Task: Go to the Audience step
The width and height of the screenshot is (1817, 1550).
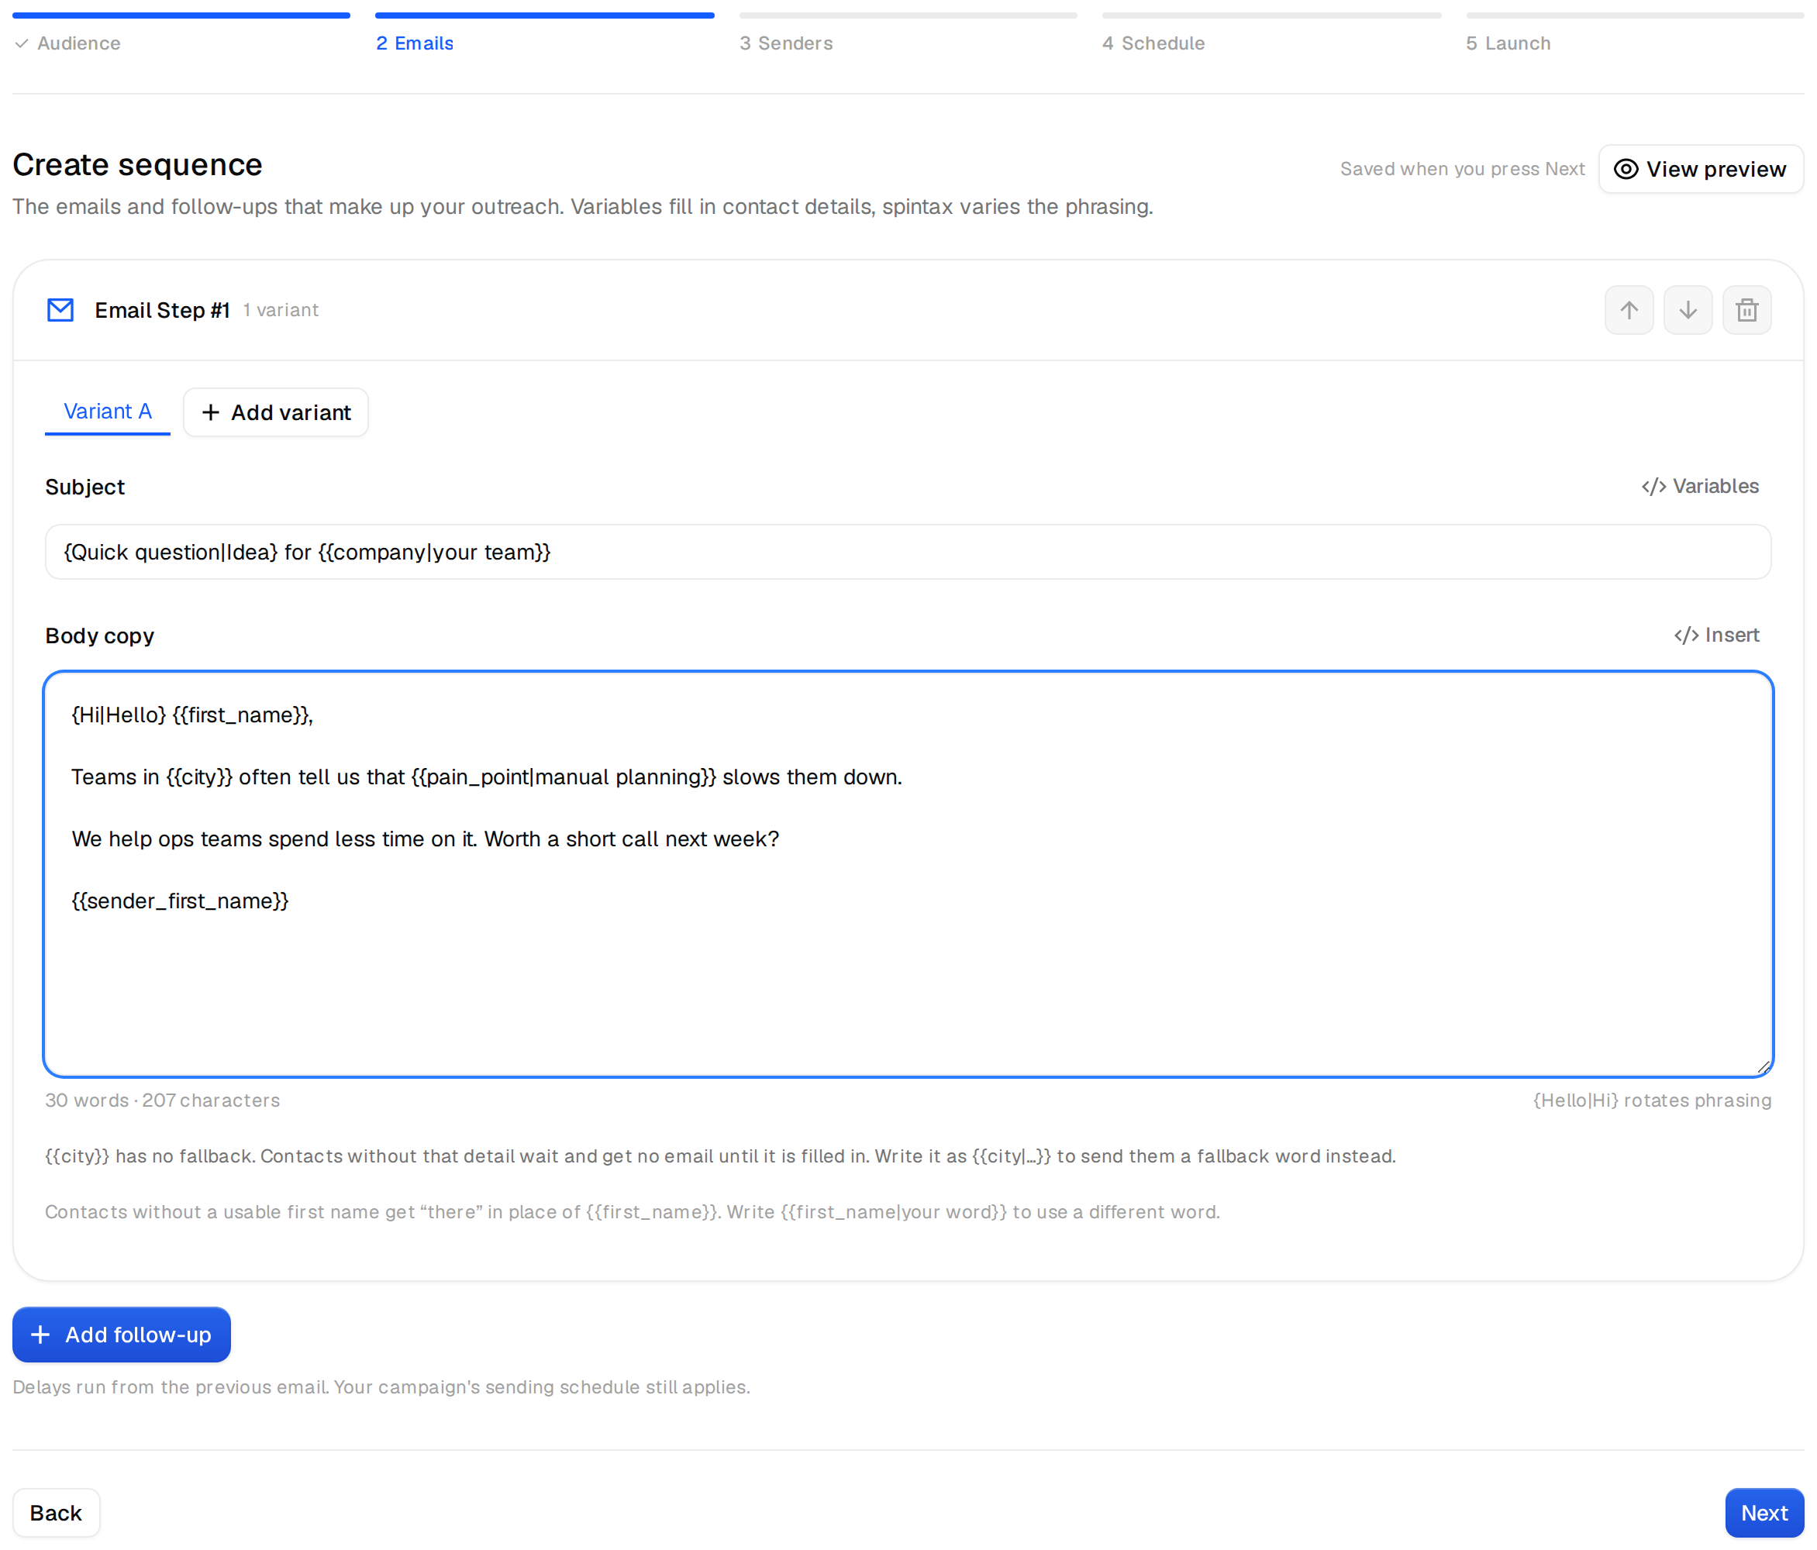Action: point(181,33)
